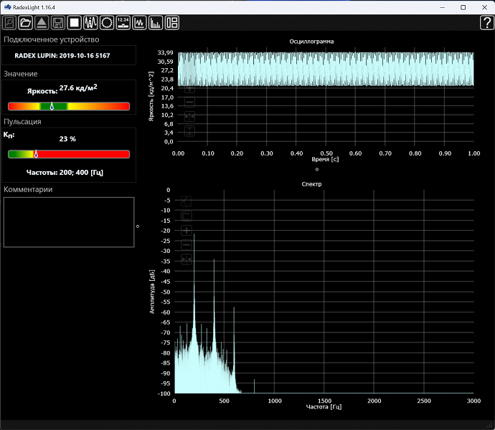Zoom out the oscillogram with minus button

tap(189, 102)
